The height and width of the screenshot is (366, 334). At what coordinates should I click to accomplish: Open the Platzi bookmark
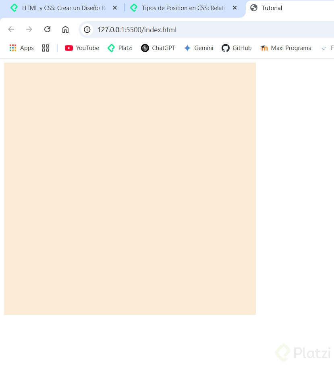tap(120, 48)
